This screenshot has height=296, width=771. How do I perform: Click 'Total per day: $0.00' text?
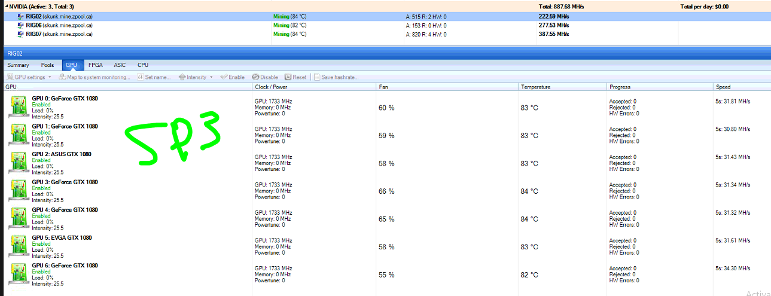click(x=705, y=7)
